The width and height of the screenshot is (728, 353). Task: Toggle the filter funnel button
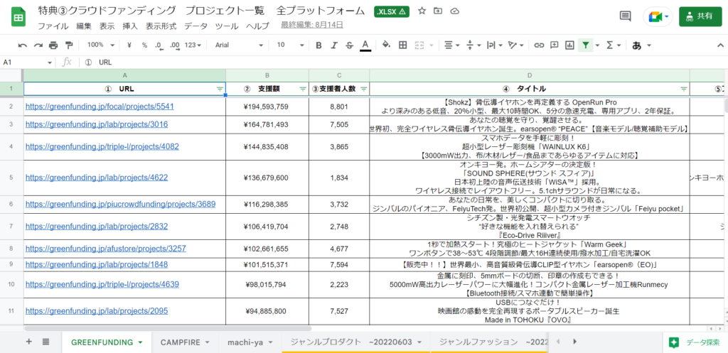586,45
